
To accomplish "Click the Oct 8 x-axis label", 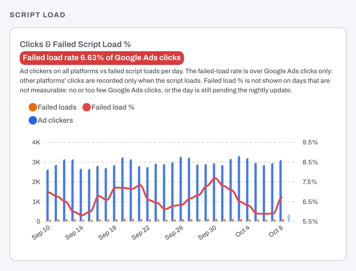I will 276,231.
